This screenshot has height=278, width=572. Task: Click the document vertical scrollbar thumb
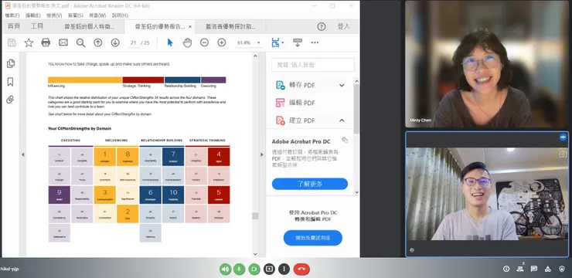pos(255,215)
